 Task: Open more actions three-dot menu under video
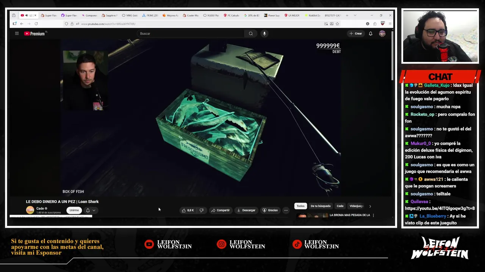point(286,210)
